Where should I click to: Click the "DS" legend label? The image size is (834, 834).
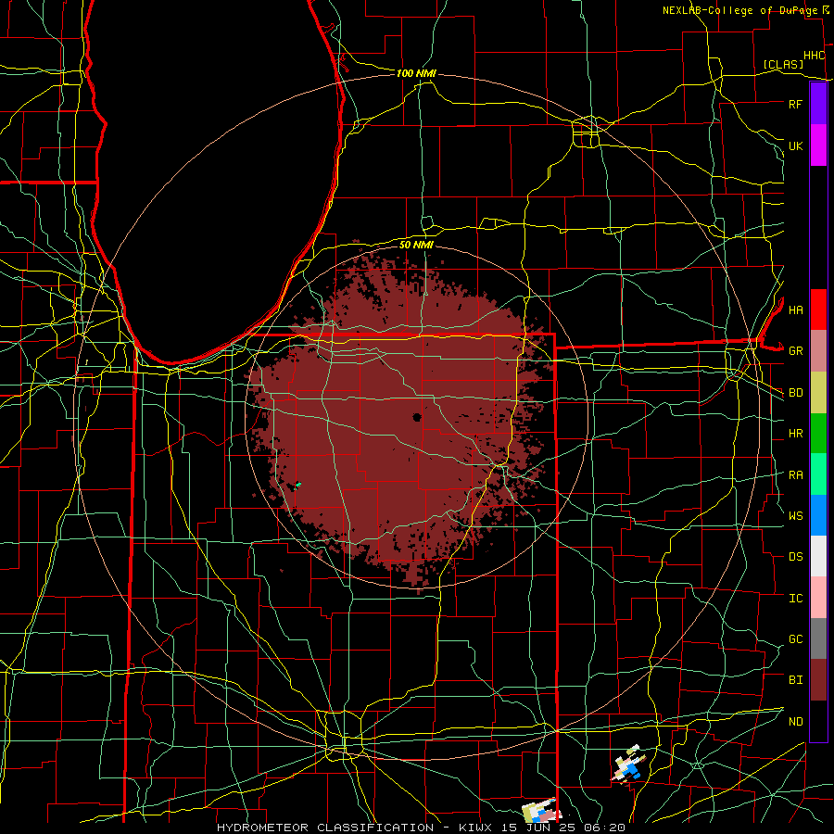click(795, 557)
